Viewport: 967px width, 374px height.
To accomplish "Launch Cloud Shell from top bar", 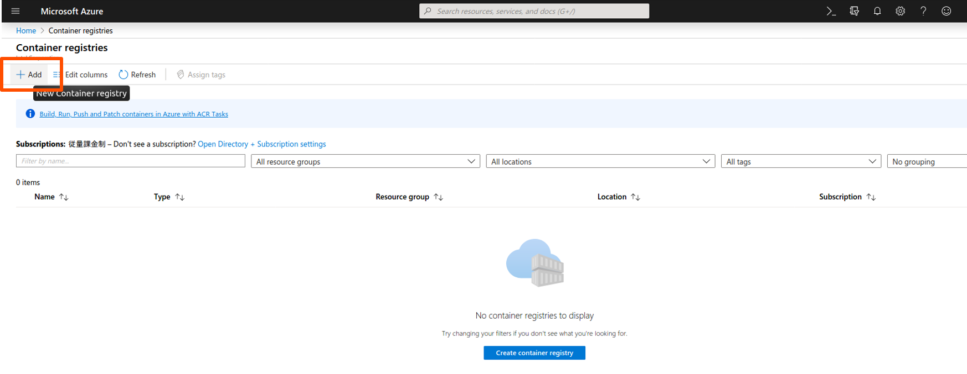I will coord(831,11).
